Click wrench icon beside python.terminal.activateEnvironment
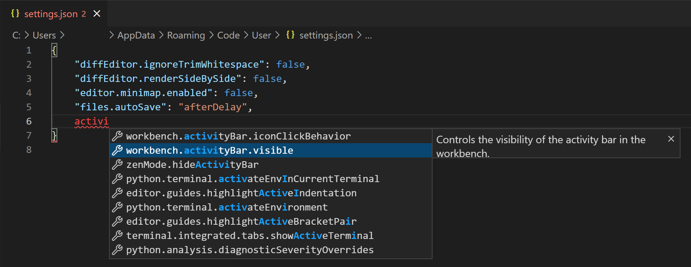This screenshot has height=267, width=691. pyautogui.click(x=117, y=207)
